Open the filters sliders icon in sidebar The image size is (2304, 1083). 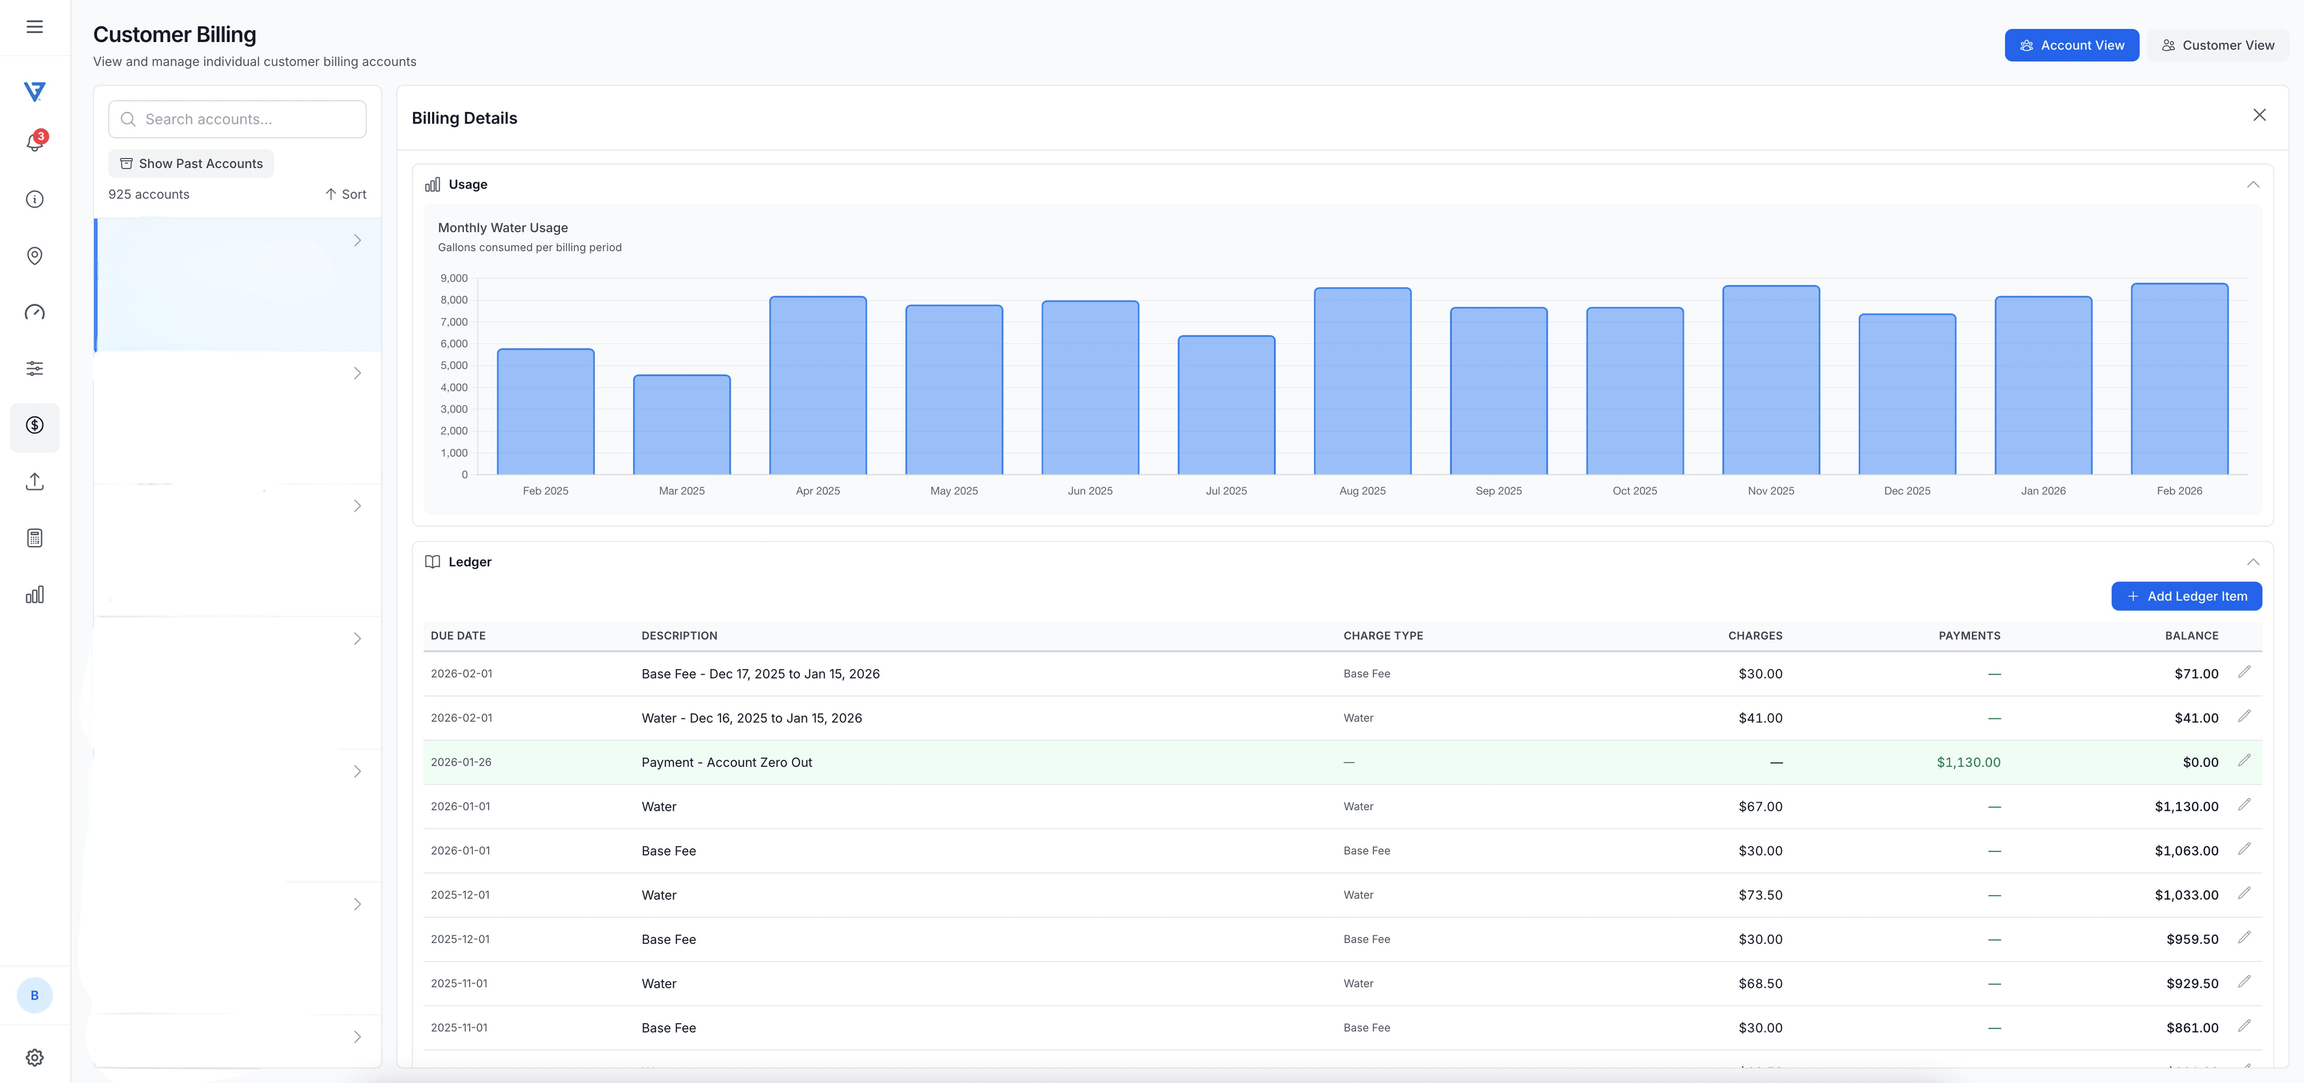point(34,368)
